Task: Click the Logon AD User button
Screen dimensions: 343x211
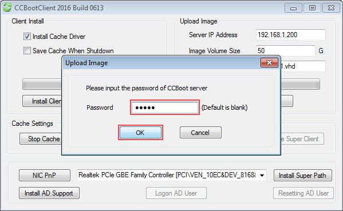Action: pos(176,193)
